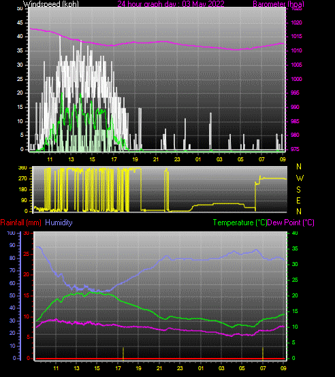The image size is (335, 377).
Task: Click the W compass label beside direction graph
Action: (x=300, y=178)
